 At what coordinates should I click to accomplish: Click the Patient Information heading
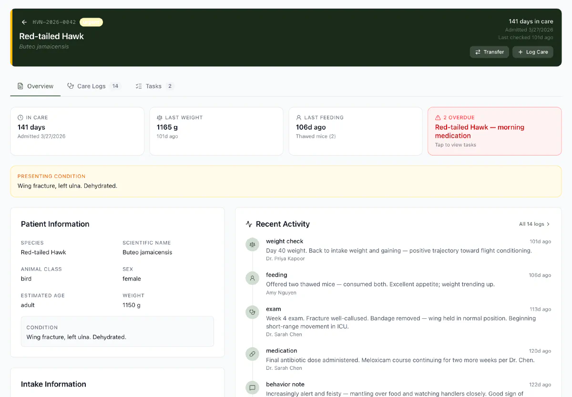point(55,224)
